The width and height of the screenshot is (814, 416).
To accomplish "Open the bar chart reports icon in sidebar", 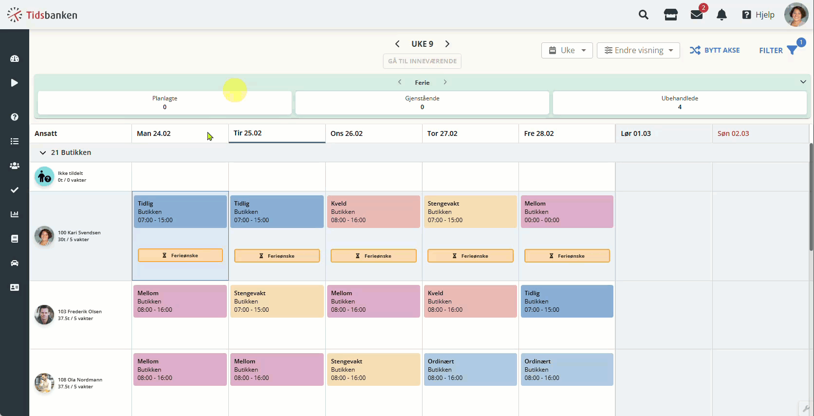I will point(15,214).
